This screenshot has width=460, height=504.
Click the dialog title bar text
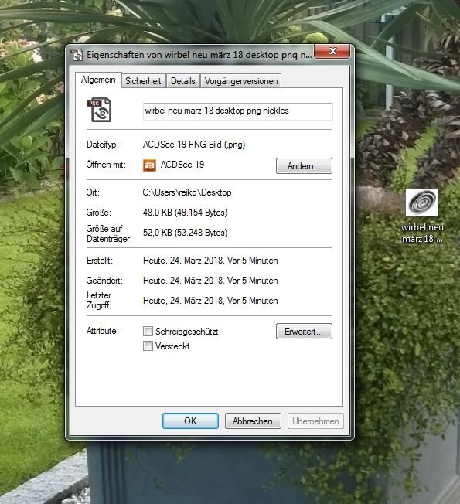199,55
